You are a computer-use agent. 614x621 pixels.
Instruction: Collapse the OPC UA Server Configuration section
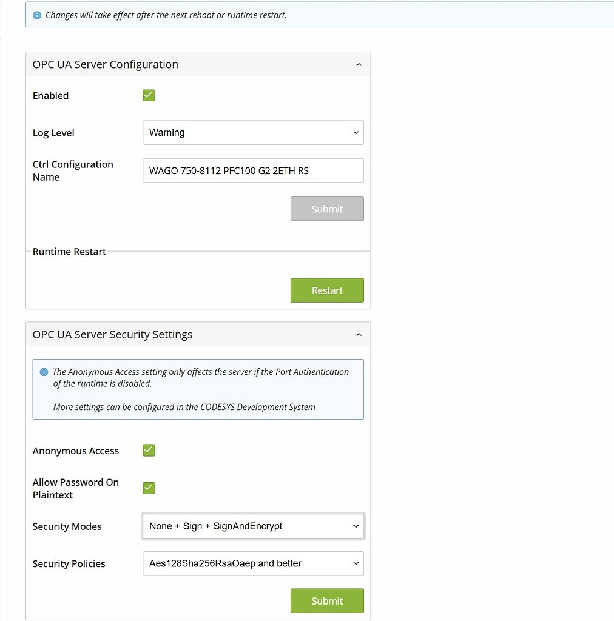[359, 64]
